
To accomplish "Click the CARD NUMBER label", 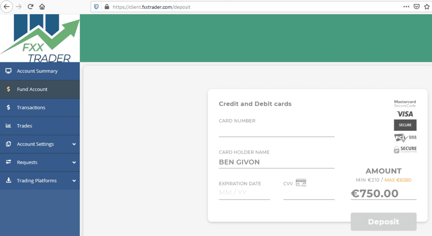I will (x=237, y=121).
